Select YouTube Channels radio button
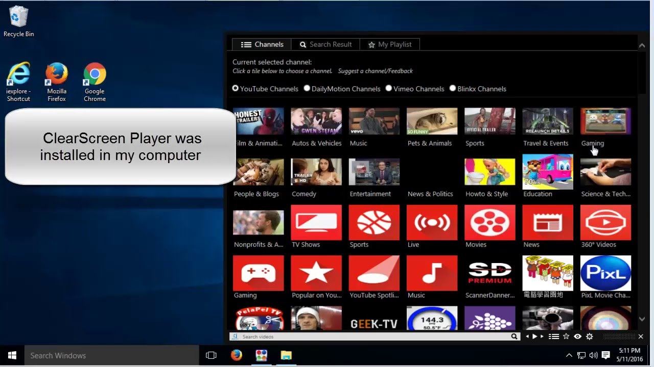The height and width of the screenshot is (367, 654). [x=236, y=88]
